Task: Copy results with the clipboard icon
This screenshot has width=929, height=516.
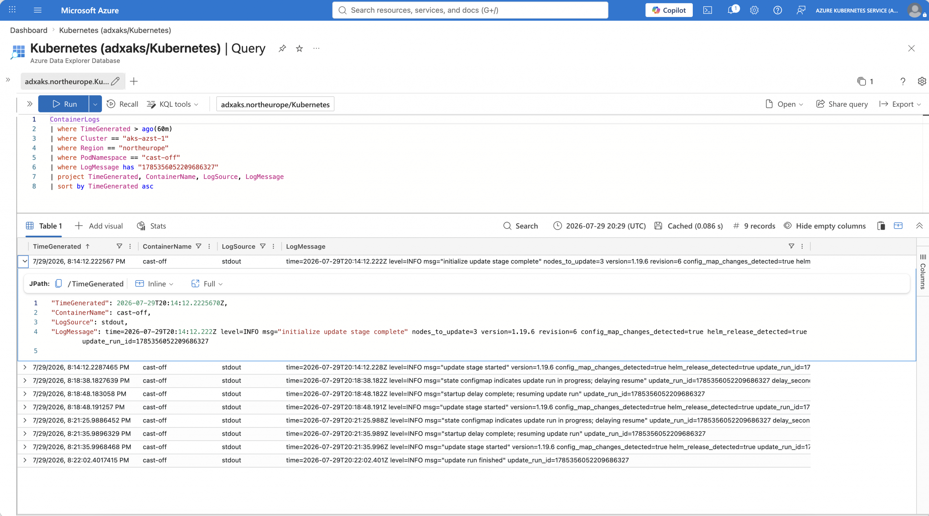Action: click(x=881, y=226)
